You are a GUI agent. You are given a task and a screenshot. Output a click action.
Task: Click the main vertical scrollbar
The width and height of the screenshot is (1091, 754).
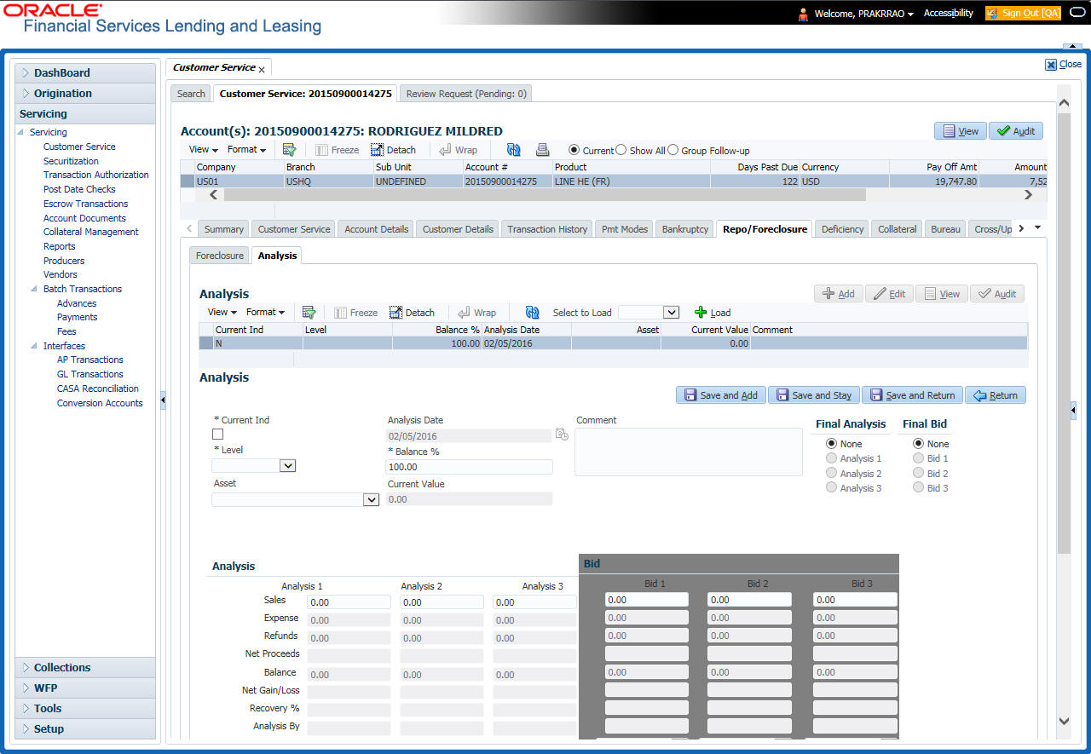[x=1064, y=332]
